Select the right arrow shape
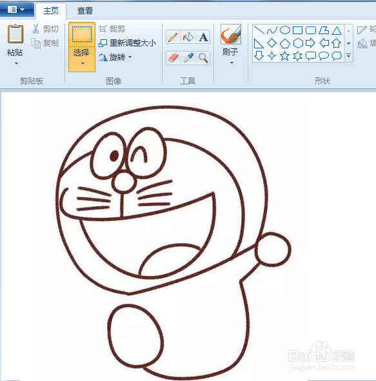The height and width of the screenshot is (381, 376). coord(311,43)
